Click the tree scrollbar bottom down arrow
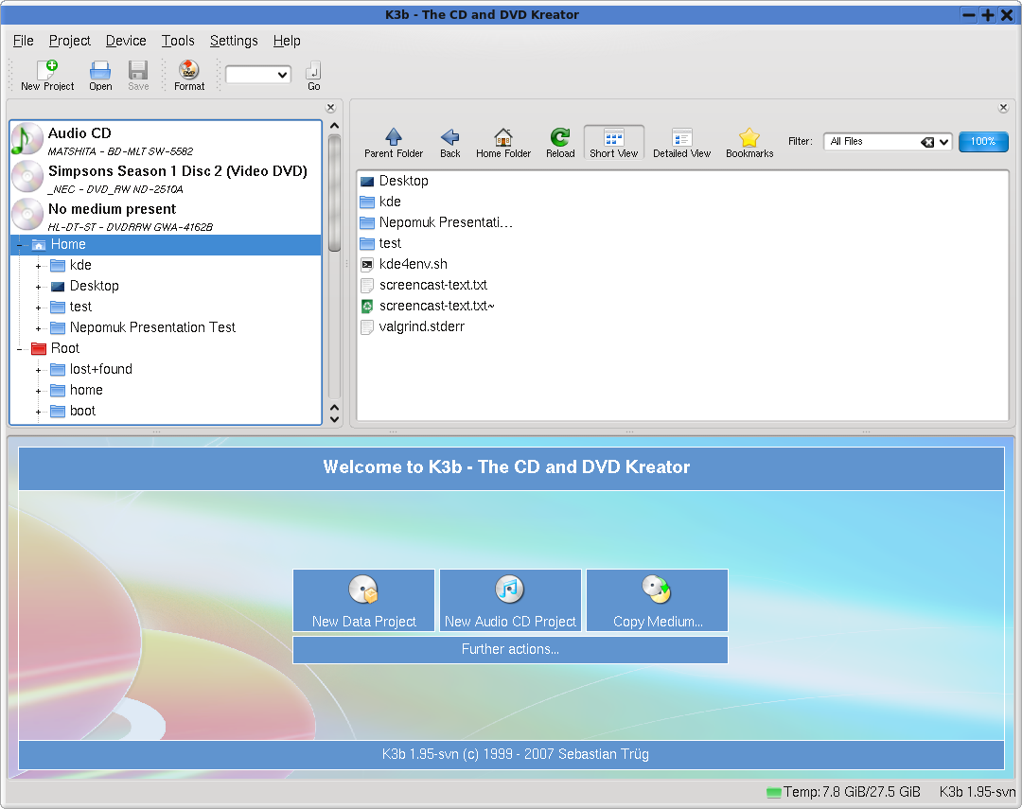 [x=334, y=419]
